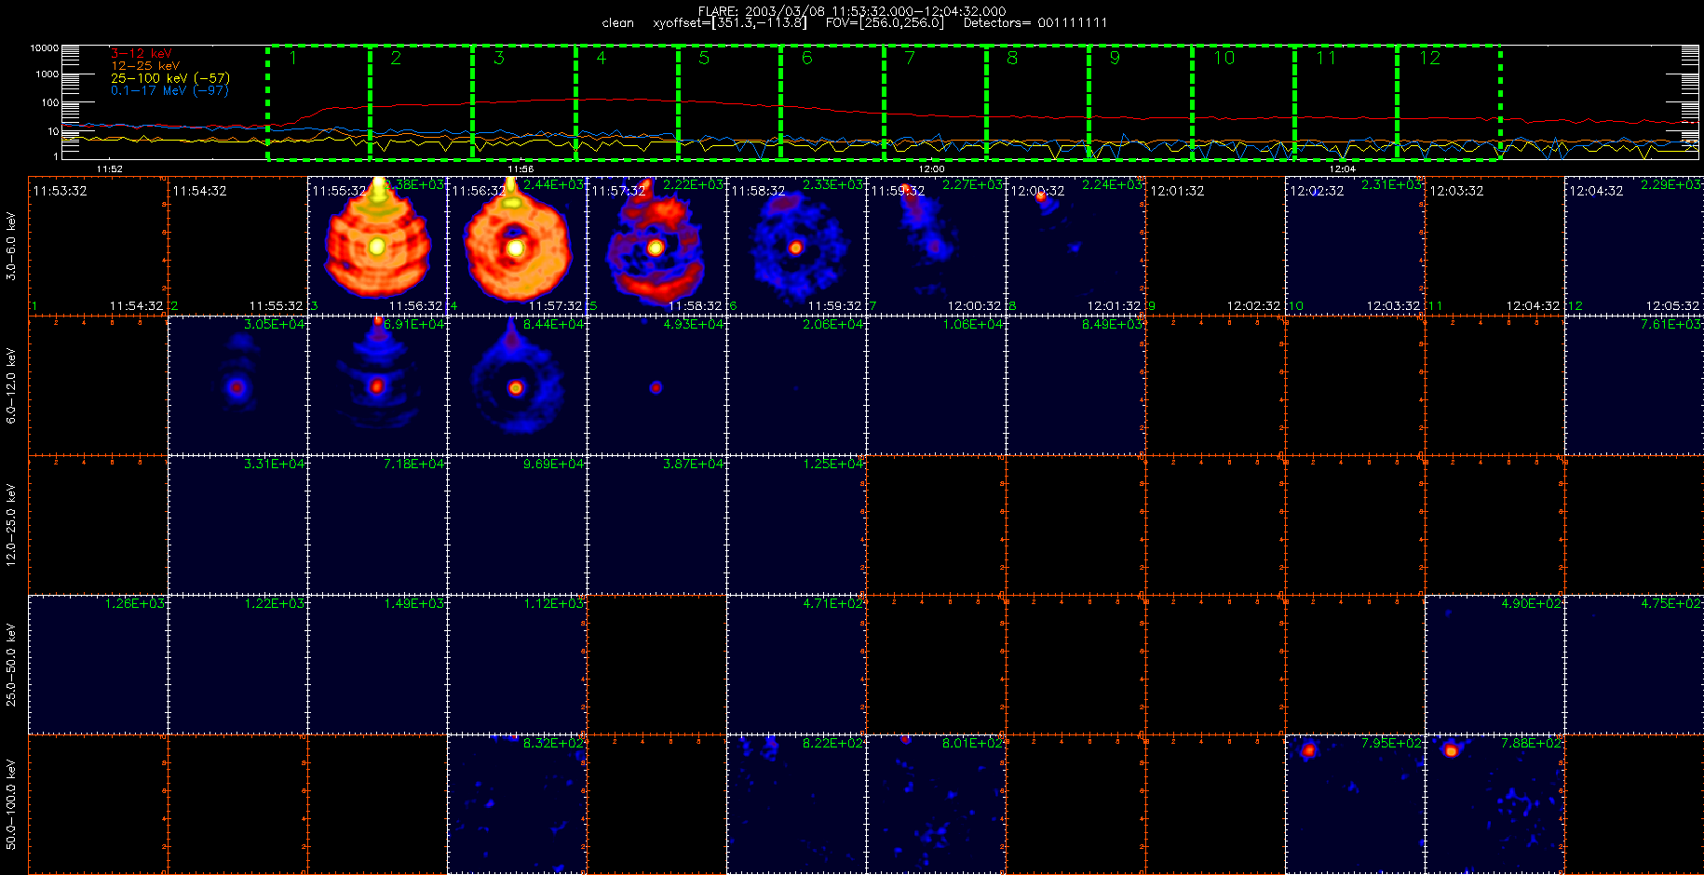Click the peak value 7.18E+04
Image resolution: width=1704 pixels, height=875 pixels.
pos(414,464)
